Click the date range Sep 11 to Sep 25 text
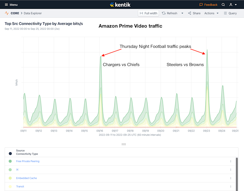Screen dimensions: 244x191 [32, 29]
